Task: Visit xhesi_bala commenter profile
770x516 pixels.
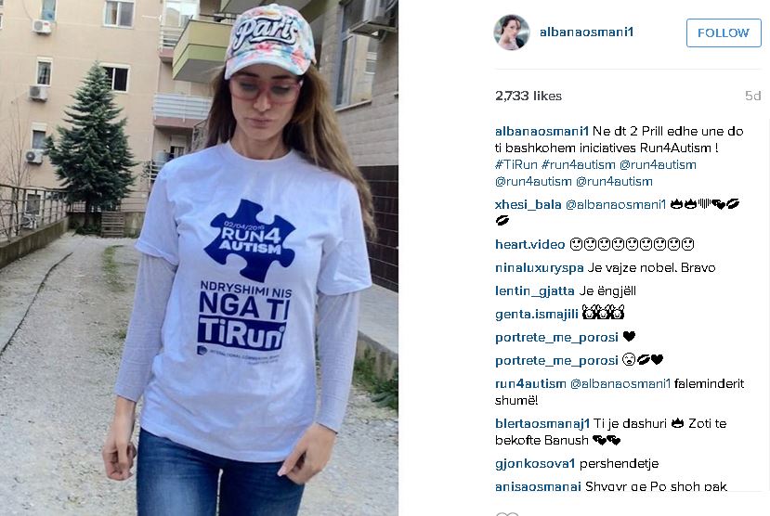Action: [528, 204]
